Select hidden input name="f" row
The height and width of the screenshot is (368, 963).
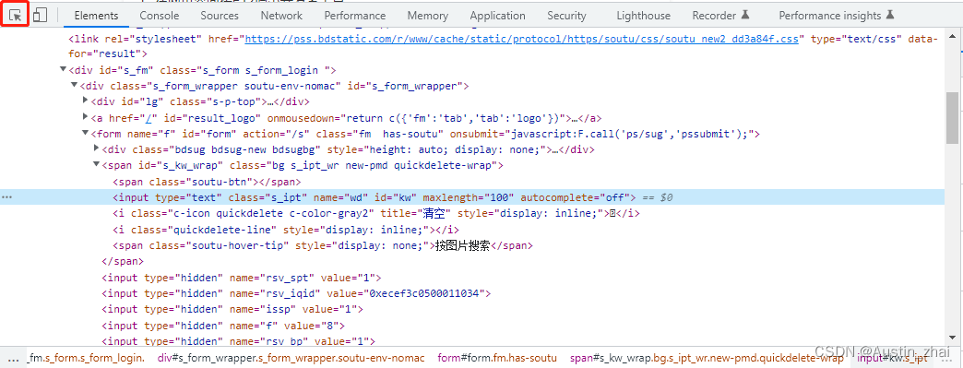point(223,325)
